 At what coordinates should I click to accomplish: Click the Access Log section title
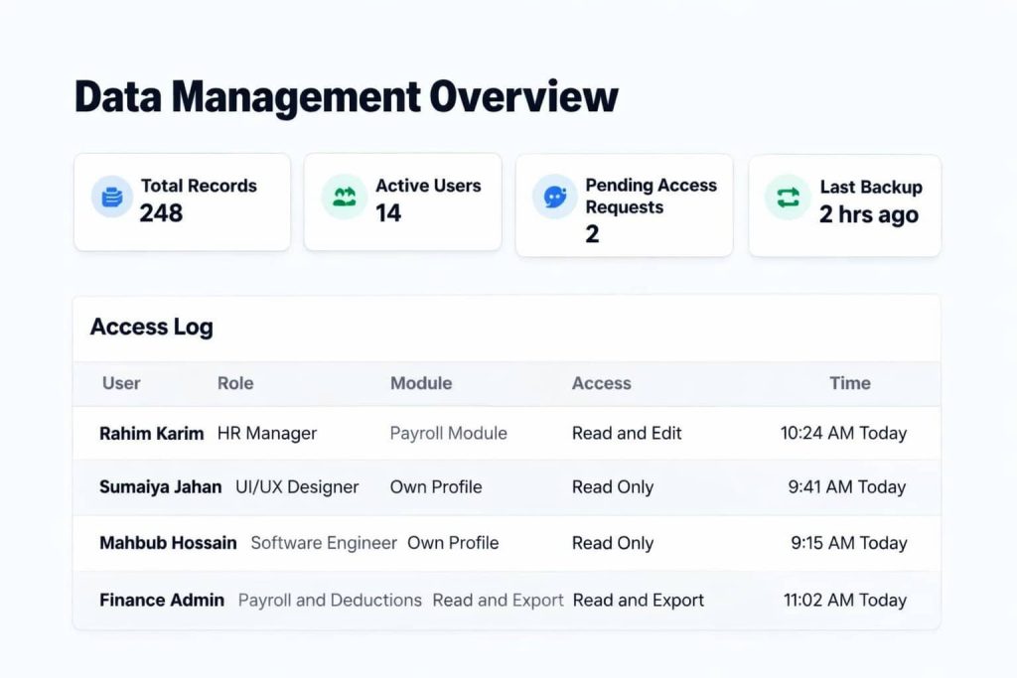tap(152, 327)
